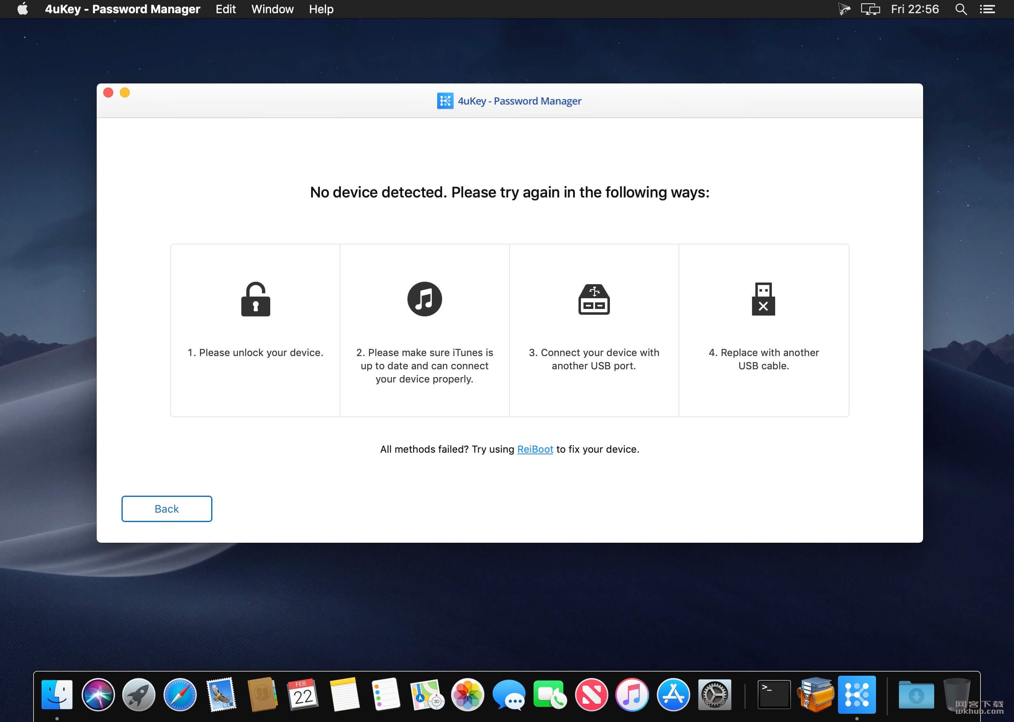This screenshot has height=722, width=1014.
Task: Open Launchpad rocket icon
Action: point(139,694)
